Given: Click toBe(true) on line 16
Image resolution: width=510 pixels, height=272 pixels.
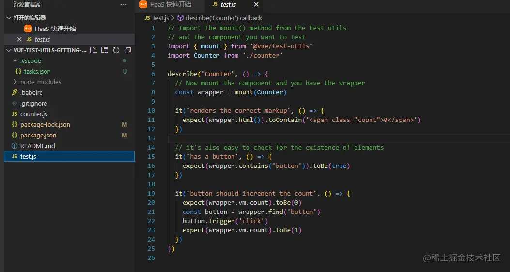Looking at the screenshot, I should point(331,166).
